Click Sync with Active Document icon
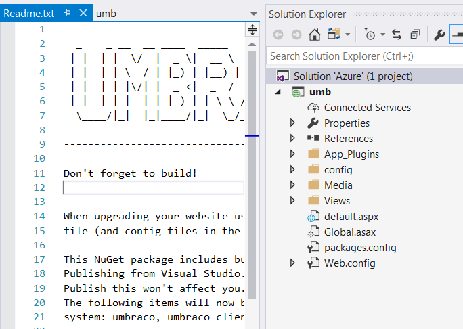Viewport: 463px width, 329px height. (x=397, y=35)
